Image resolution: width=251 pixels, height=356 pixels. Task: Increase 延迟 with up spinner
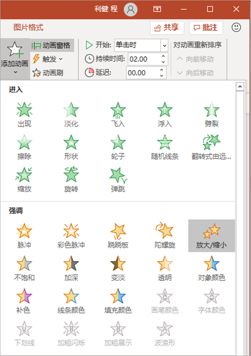point(161,70)
